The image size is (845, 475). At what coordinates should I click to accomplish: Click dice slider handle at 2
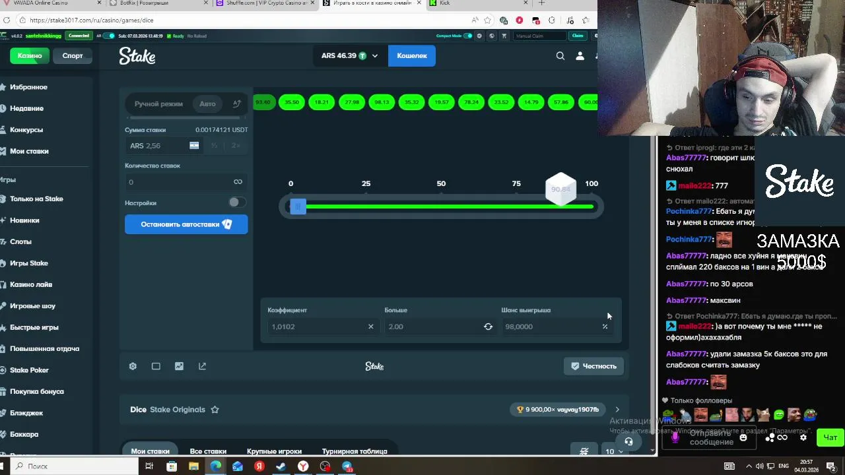click(x=297, y=207)
